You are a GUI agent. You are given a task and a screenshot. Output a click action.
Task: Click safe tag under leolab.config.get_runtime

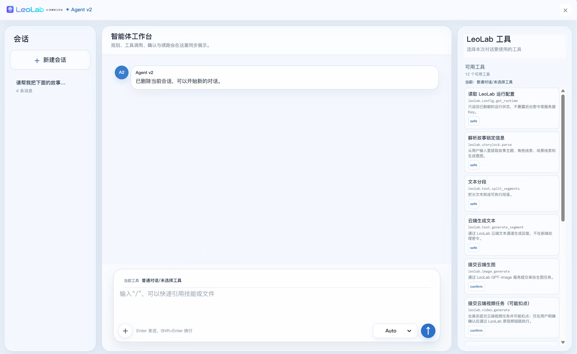[x=473, y=121]
